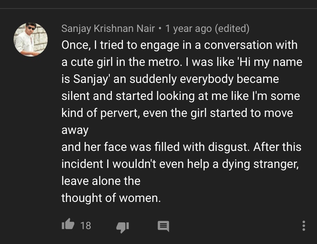Click the single word 'away' line

(75, 131)
